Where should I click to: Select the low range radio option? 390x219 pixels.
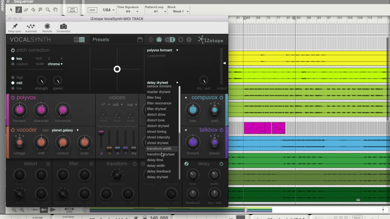13,88
